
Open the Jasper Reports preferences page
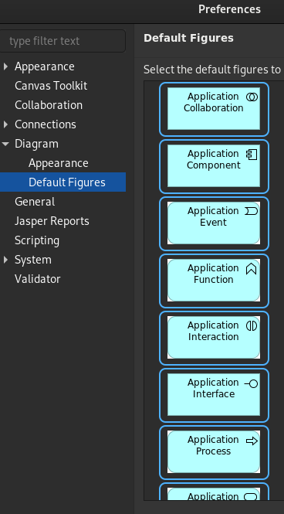[x=52, y=221]
